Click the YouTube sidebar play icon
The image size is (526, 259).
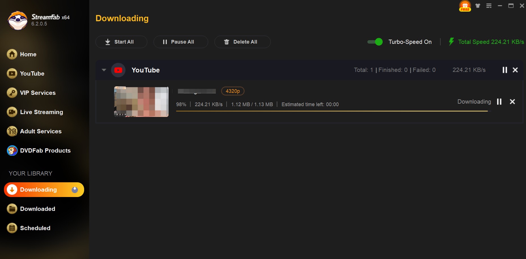pos(12,73)
